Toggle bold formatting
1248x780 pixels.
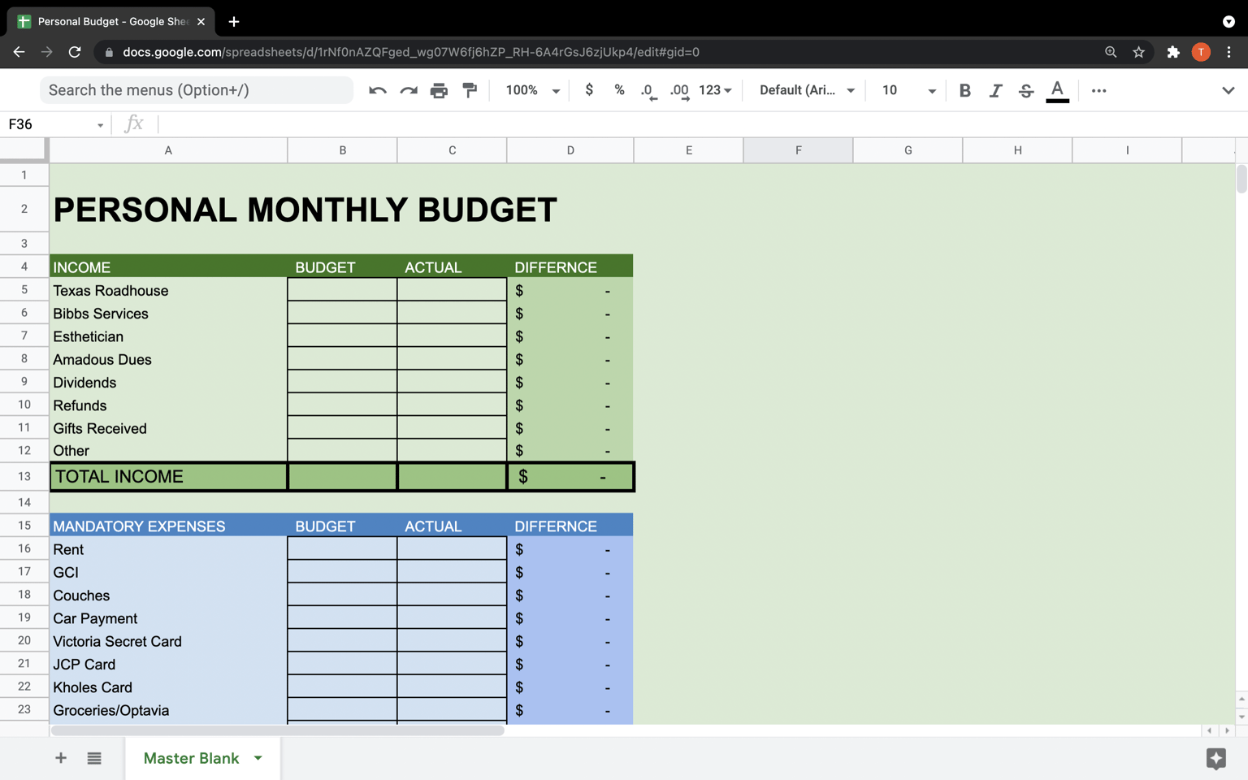tap(964, 90)
